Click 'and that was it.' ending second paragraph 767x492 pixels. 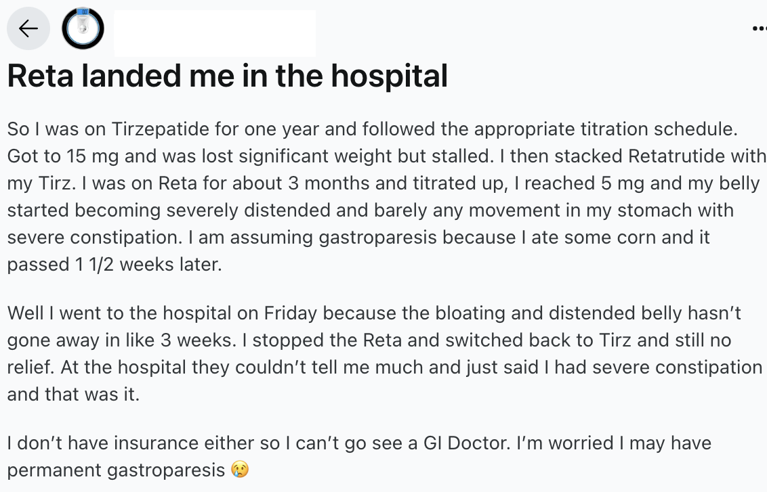[73, 394]
